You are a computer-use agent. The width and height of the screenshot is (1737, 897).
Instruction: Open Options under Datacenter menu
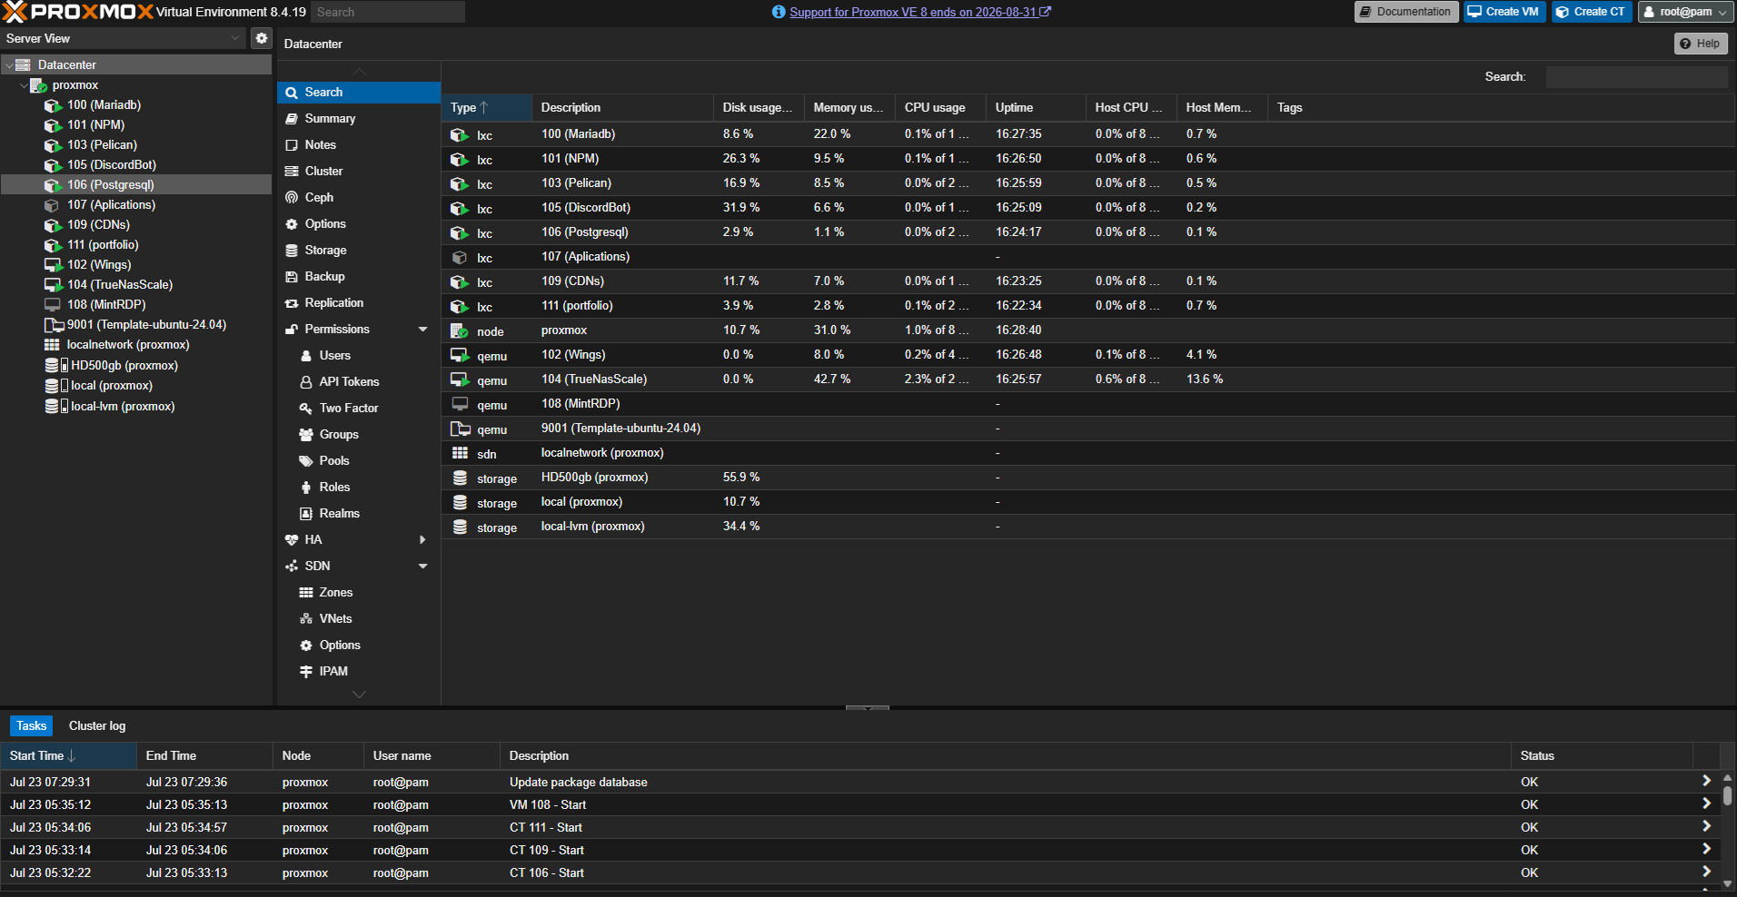coord(359,224)
